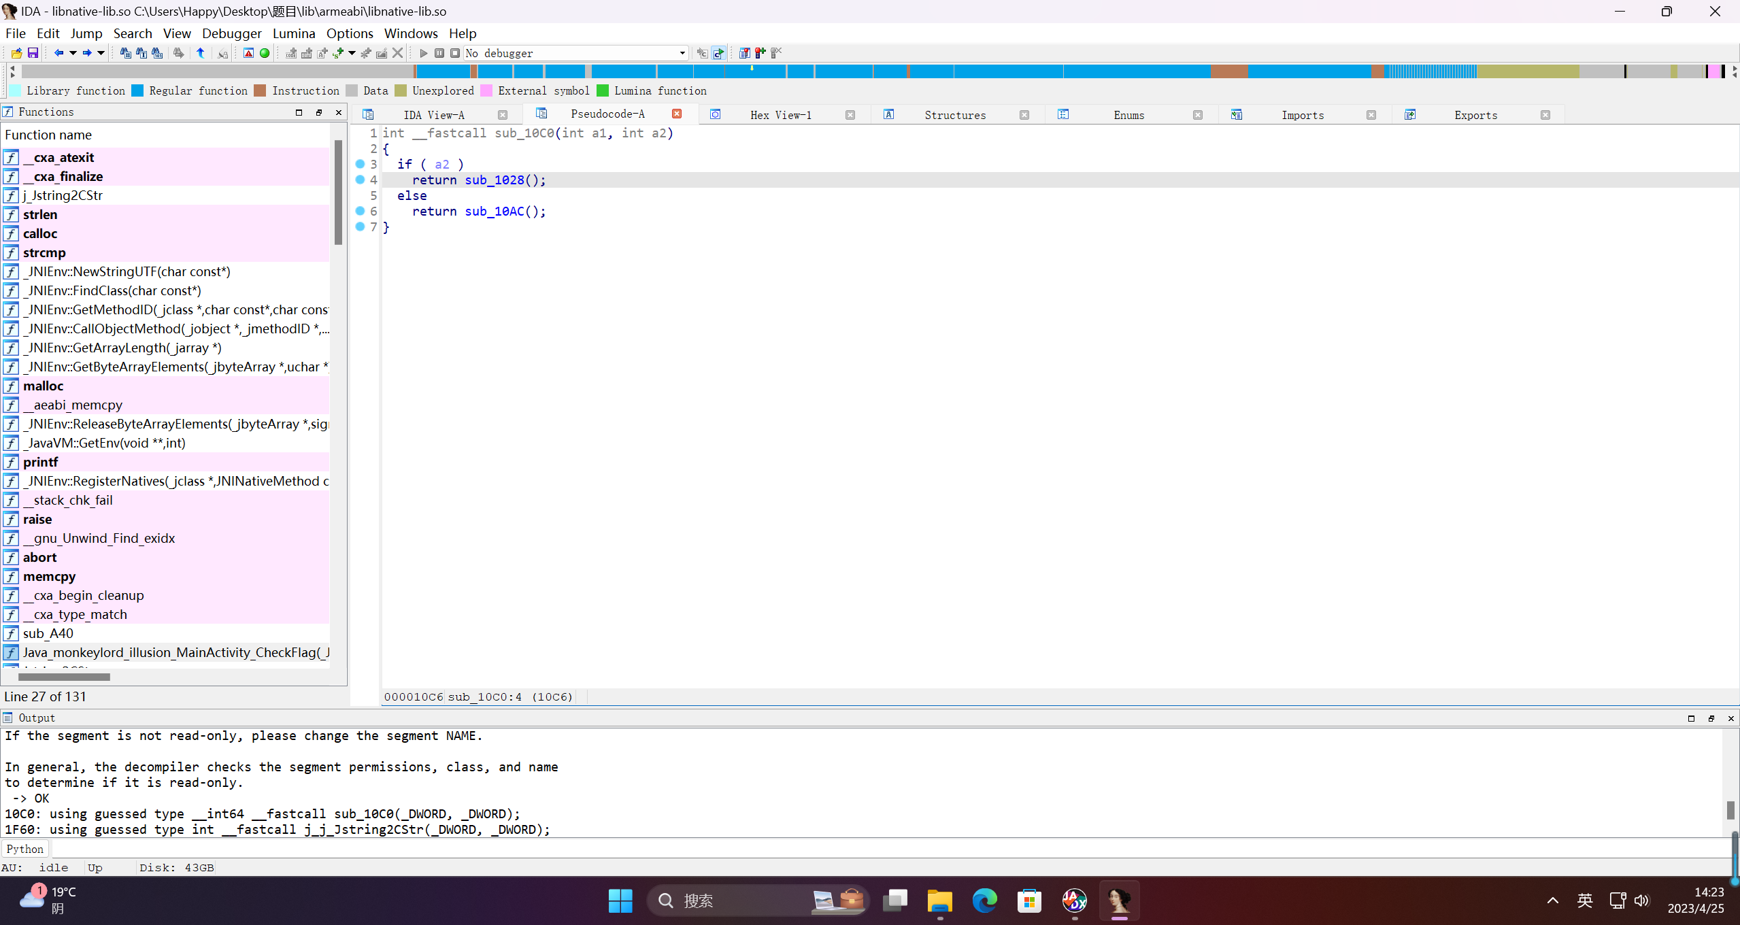Click the Open file toolbar icon
The height and width of the screenshot is (925, 1740).
tap(16, 53)
